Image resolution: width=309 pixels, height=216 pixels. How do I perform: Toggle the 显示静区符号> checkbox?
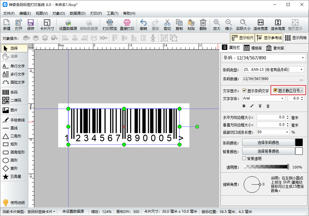pos(276,91)
